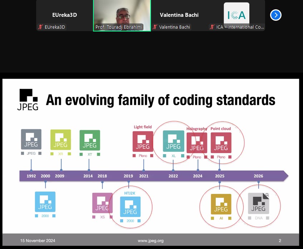Image resolution: width=303 pixels, height=249 pixels.
Task: Click the 'ICA - International Co...' name label
Action: 240,27
